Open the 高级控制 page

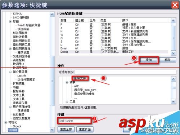19,60
